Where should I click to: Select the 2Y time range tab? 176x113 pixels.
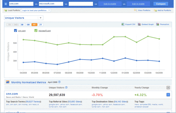[x=41, y=25]
